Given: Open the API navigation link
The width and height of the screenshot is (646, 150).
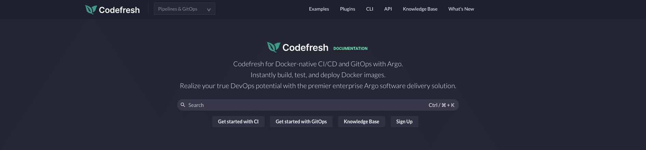Looking at the screenshot, I should click(388, 9).
